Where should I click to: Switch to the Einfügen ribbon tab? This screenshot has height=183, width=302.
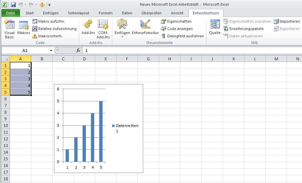click(51, 13)
